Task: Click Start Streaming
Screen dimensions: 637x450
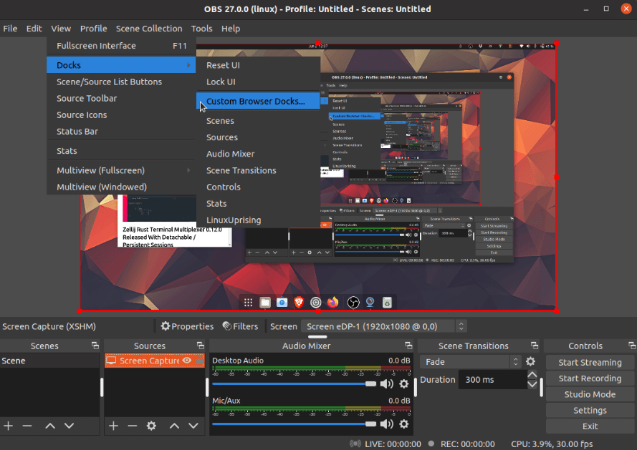Action: point(590,362)
